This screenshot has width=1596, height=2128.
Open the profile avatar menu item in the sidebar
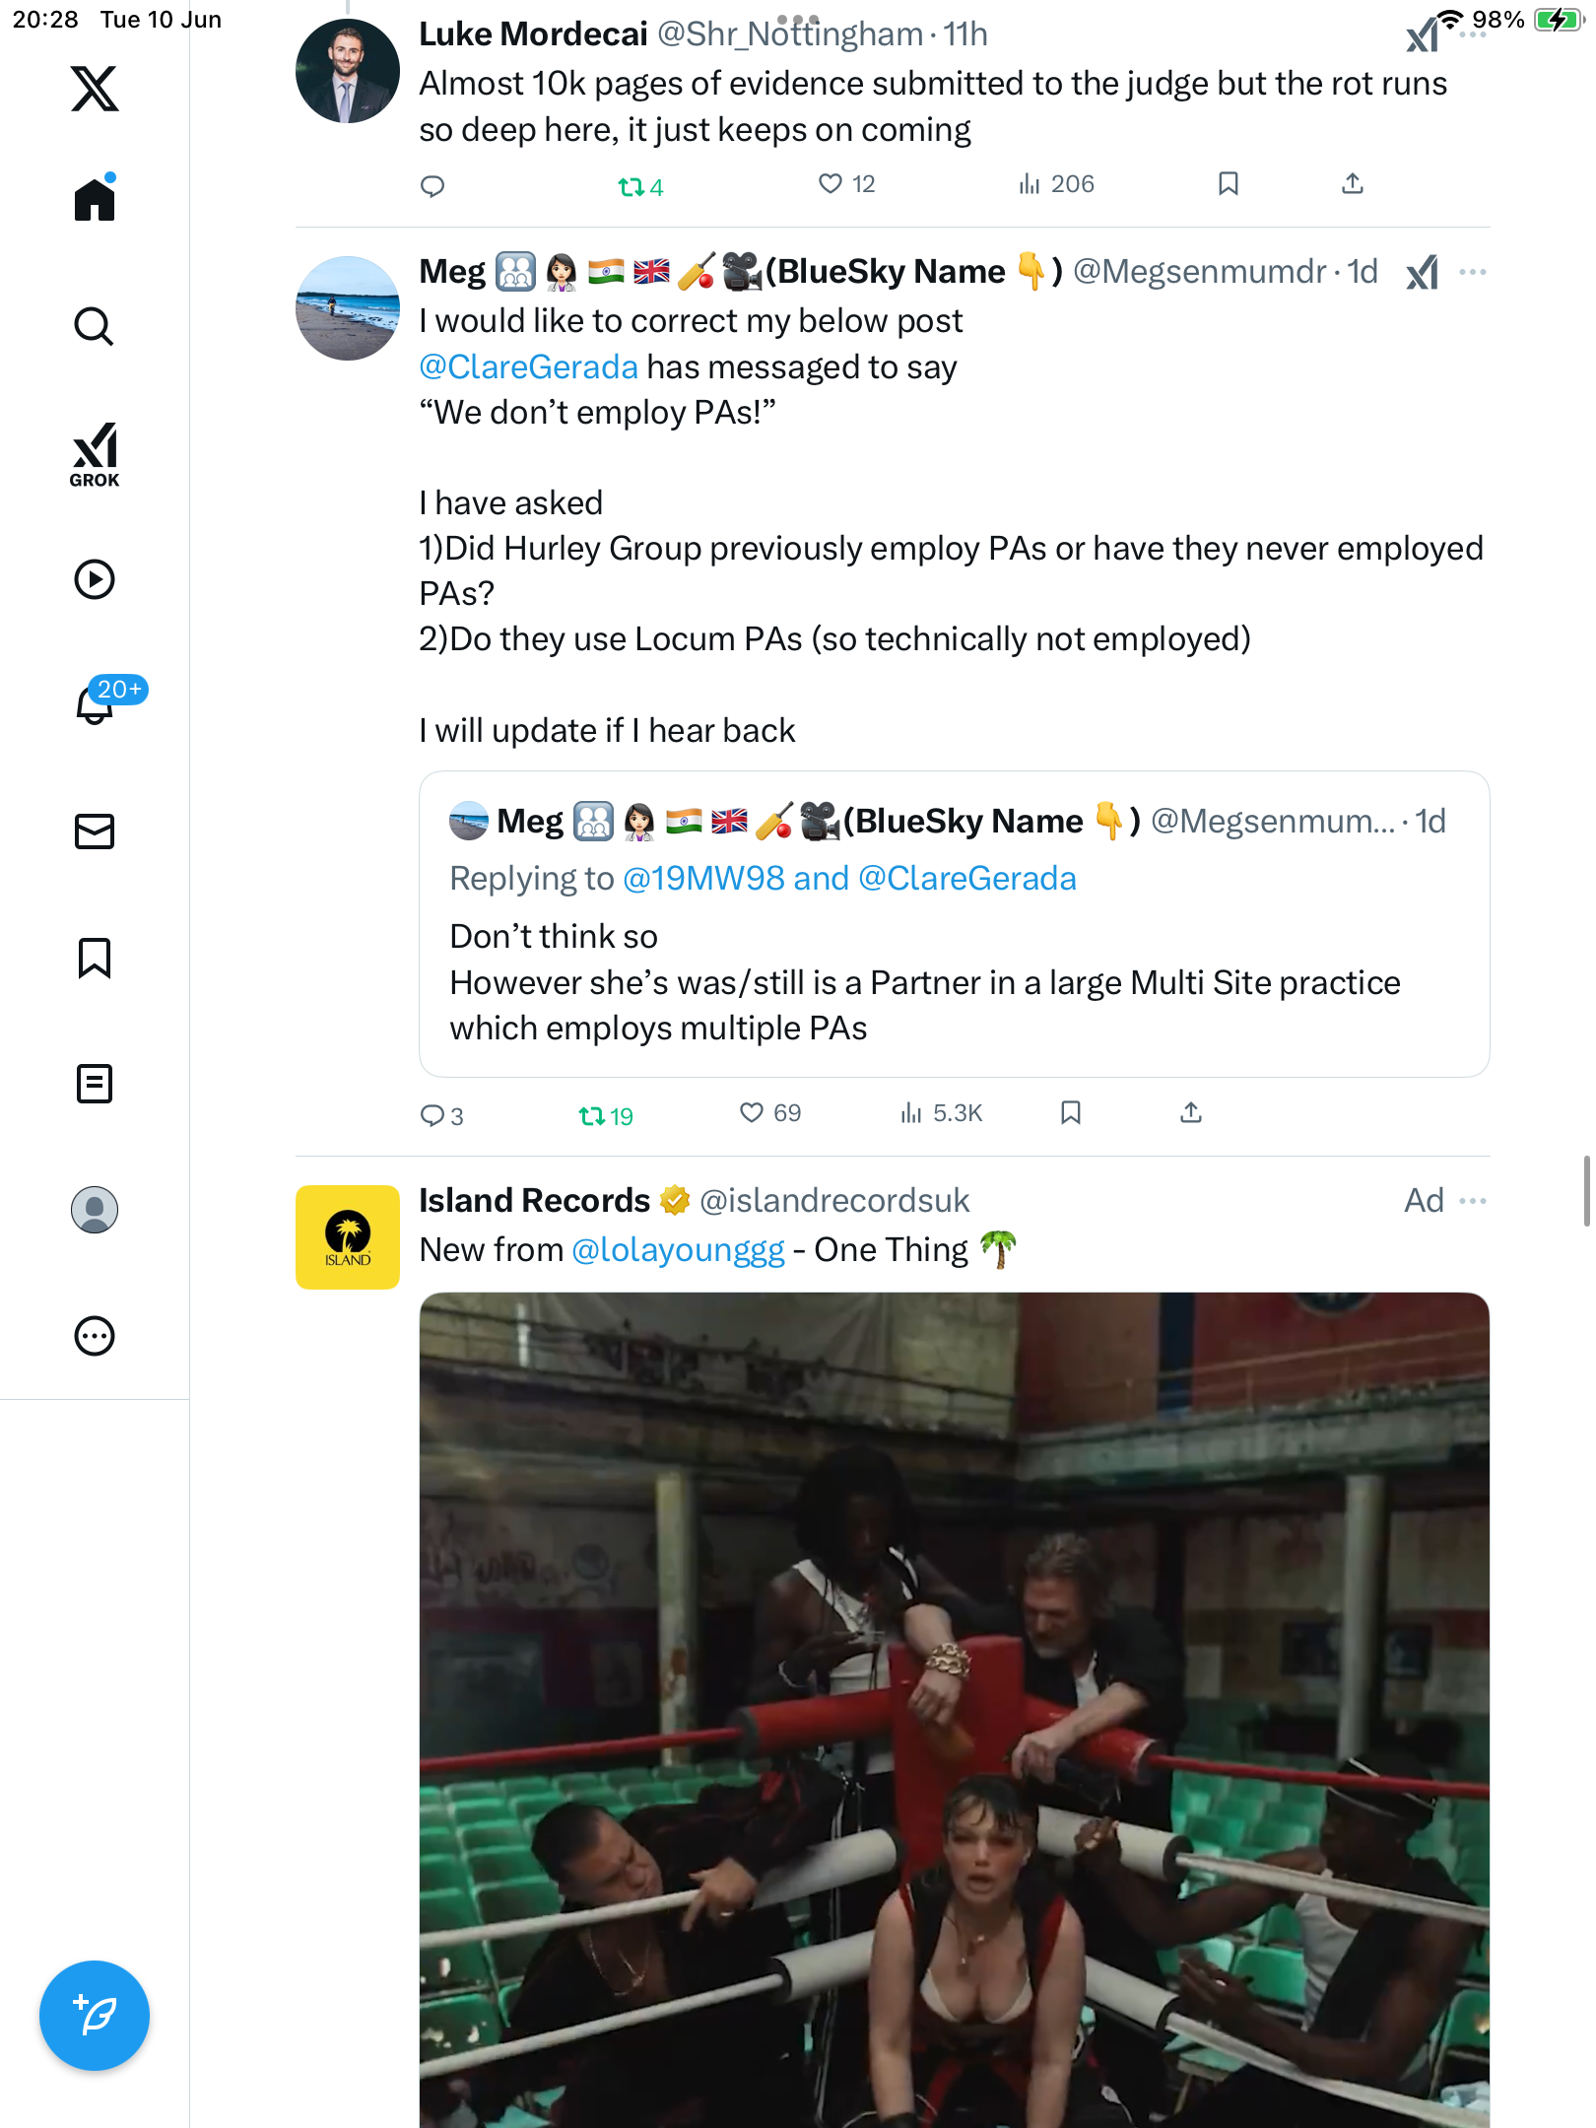pyautogui.click(x=95, y=1210)
